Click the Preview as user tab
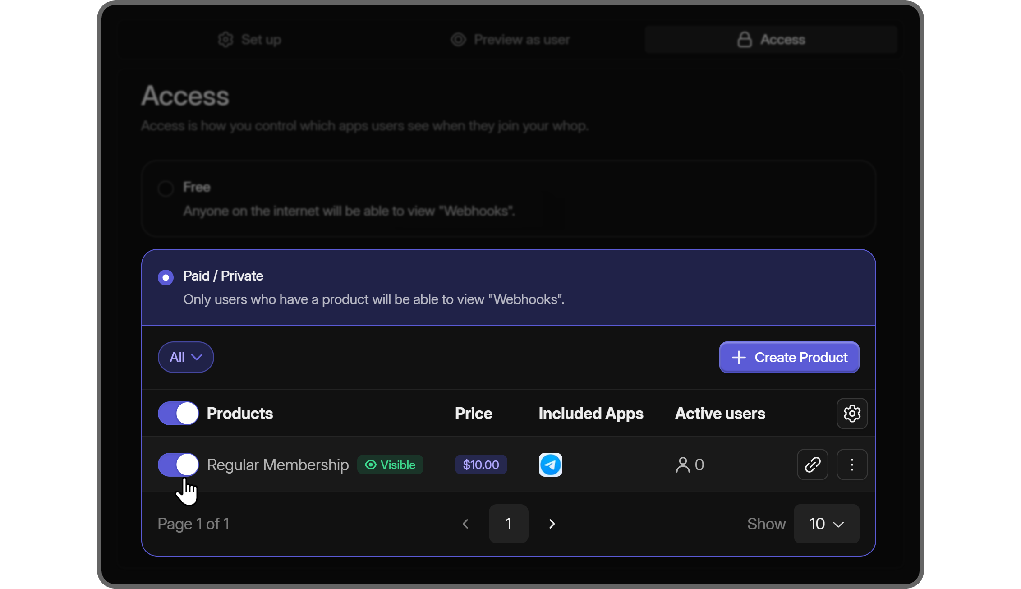The height and width of the screenshot is (589, 1021). 510,39
